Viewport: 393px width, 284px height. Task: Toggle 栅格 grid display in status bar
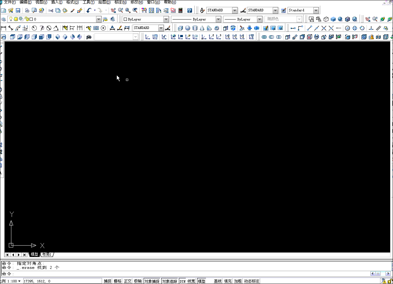point(117,281)
